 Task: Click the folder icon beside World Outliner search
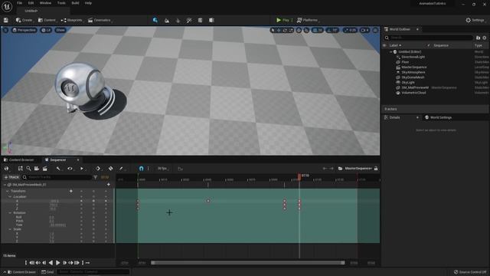(x=478, y=38)
